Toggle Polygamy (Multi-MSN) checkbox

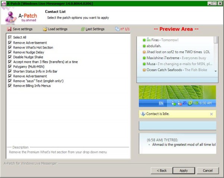[x=10, y=67]
